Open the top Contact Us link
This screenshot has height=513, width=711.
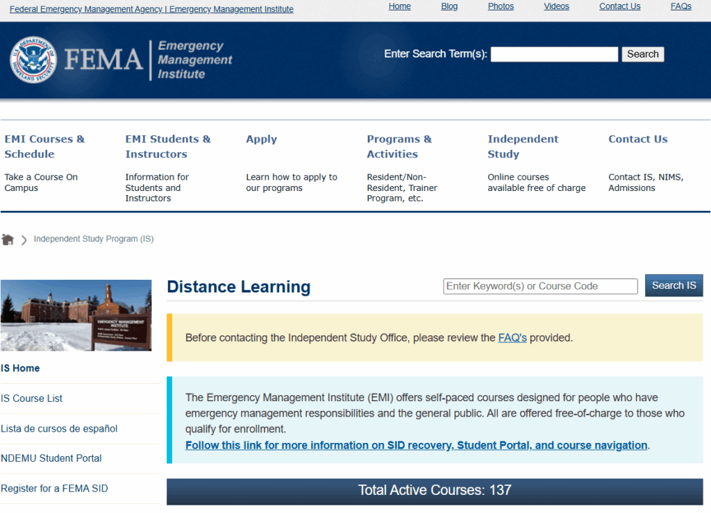(620, 6)
